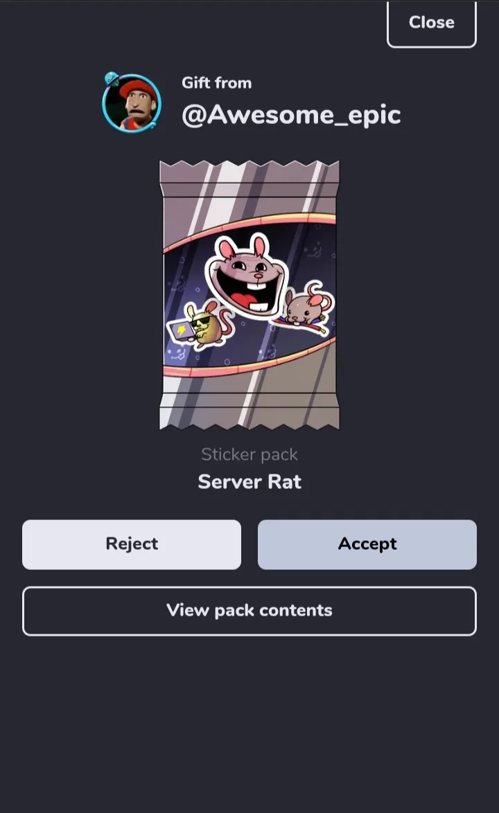This screenshot has width=499, height=813.
Task: Open the @Awesome_epic username link
Action: click(291, 114)
